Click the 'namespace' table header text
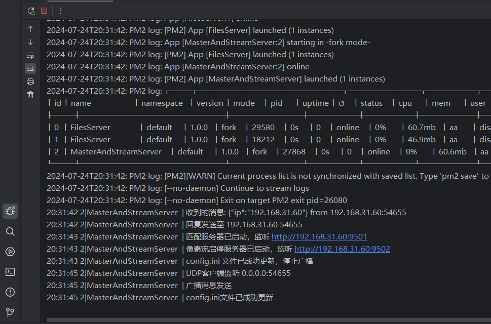This screenshot has height=324, width=491. (162, 103)
